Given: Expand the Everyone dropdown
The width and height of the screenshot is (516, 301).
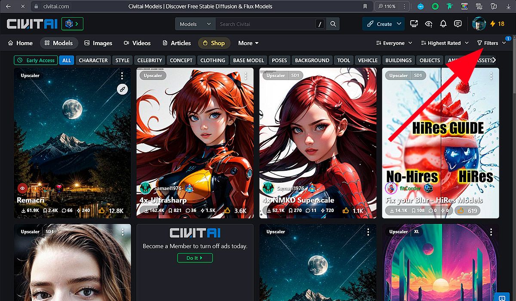Looking at the screenshot, I should point(394,43).
